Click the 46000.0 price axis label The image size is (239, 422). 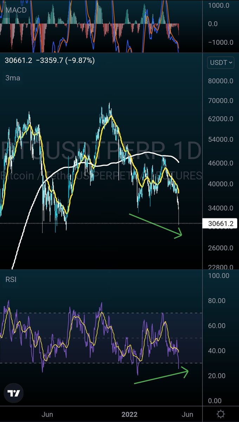[x=220, y=163]
